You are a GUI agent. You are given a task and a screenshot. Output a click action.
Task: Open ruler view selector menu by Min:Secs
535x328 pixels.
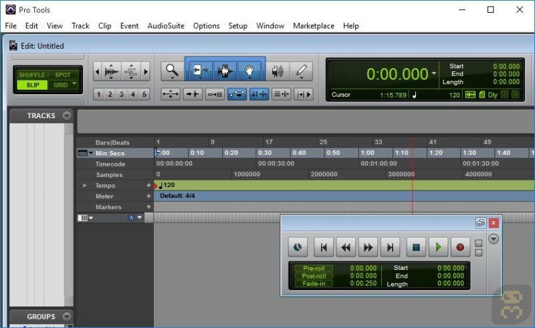(x=85, y=153)
